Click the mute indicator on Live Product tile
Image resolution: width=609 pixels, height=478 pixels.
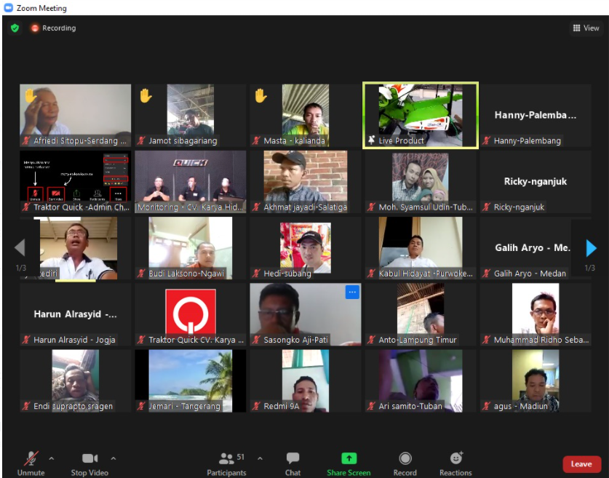click(x=372, y=140)
